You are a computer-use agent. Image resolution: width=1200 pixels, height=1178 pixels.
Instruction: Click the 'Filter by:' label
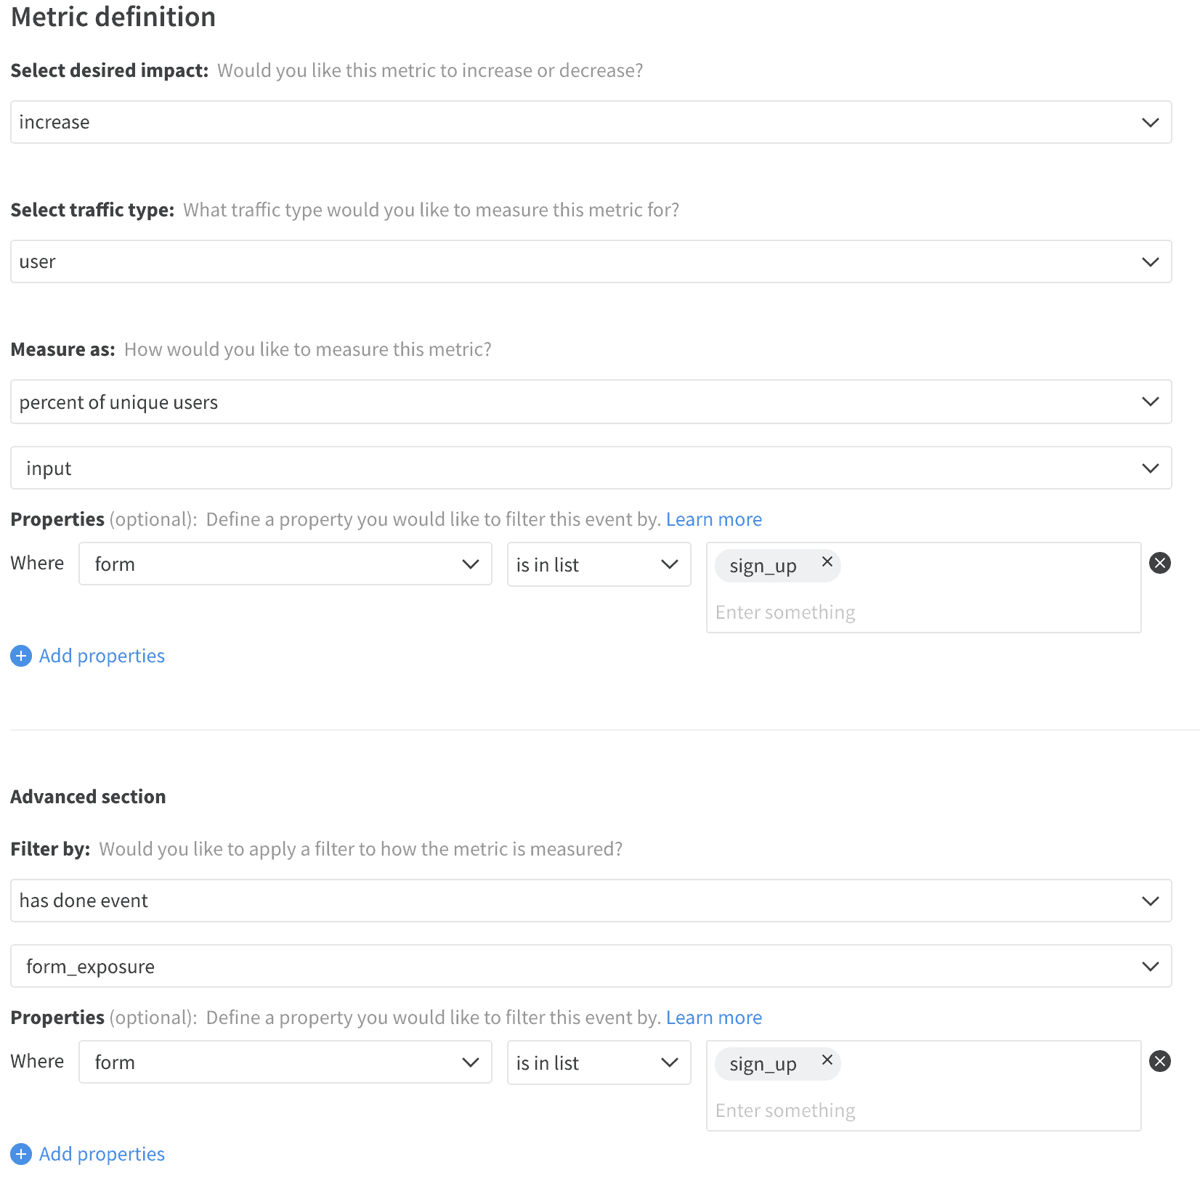pos(50,849)
